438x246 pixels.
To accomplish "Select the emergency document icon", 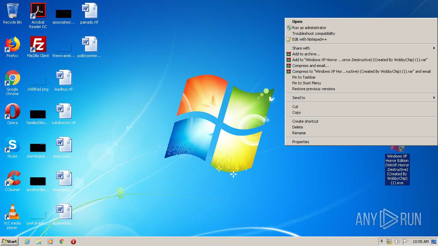I will [x=64, y=181].
